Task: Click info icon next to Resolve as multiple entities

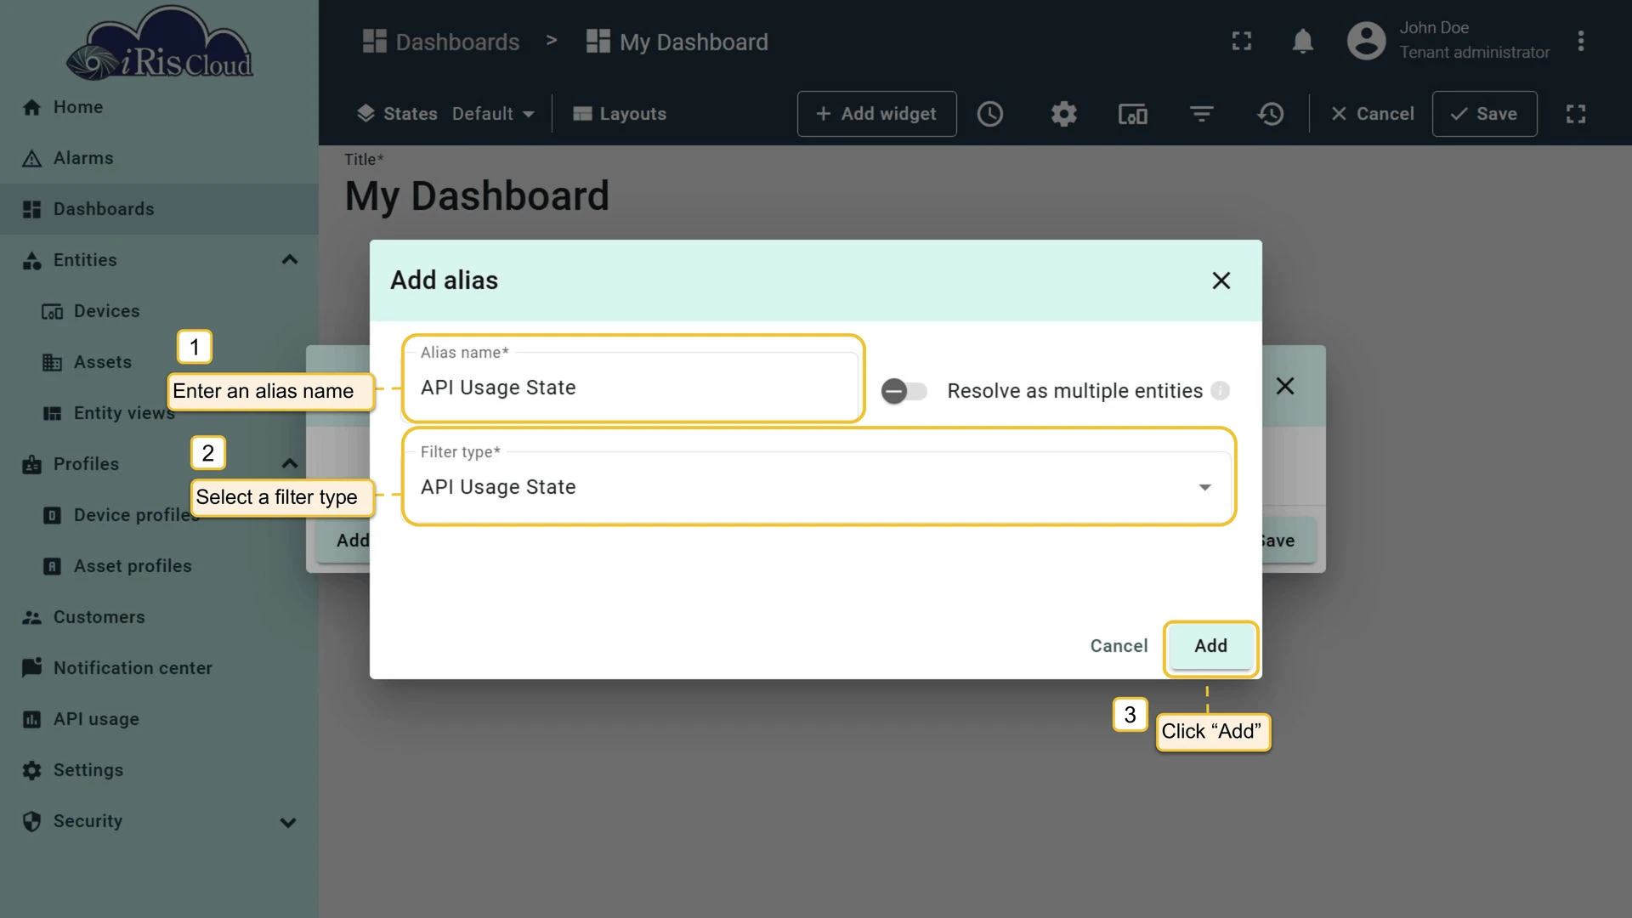Action: point(1221,390)
